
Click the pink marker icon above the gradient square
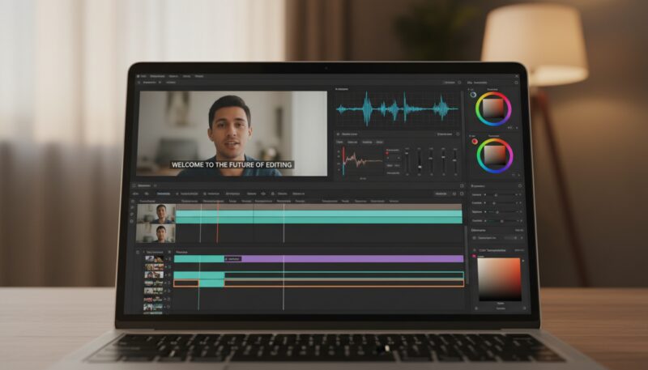[474, 257]
